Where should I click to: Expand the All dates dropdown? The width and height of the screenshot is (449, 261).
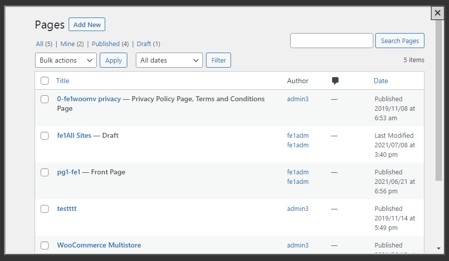tap(169, 60)
